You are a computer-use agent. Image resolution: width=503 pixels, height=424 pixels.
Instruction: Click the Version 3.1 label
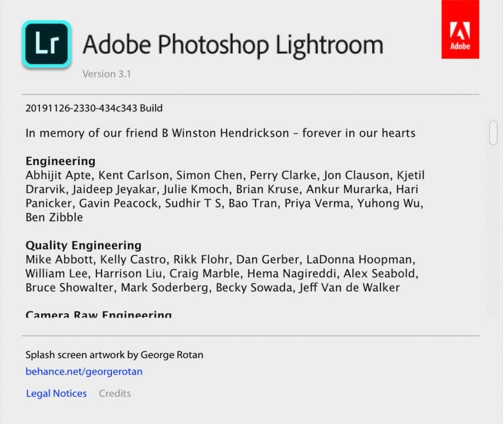(106, 74)
